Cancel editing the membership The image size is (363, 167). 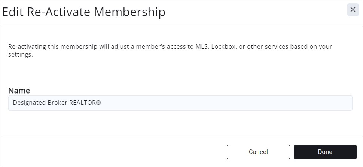coord(258,152)
